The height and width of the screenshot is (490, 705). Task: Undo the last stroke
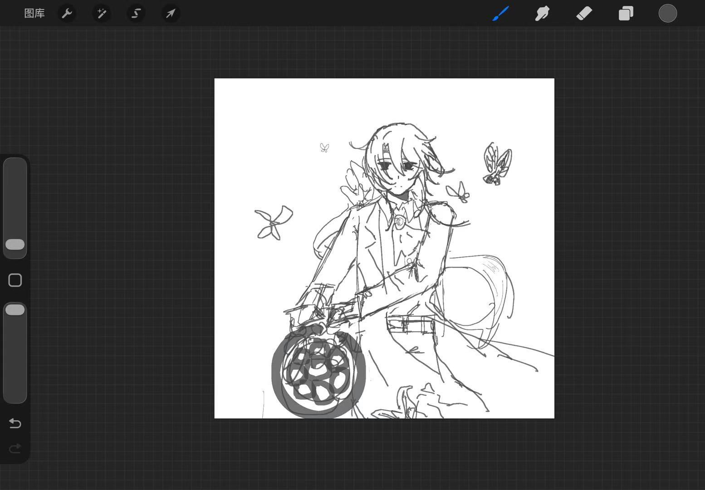(15, 423)
